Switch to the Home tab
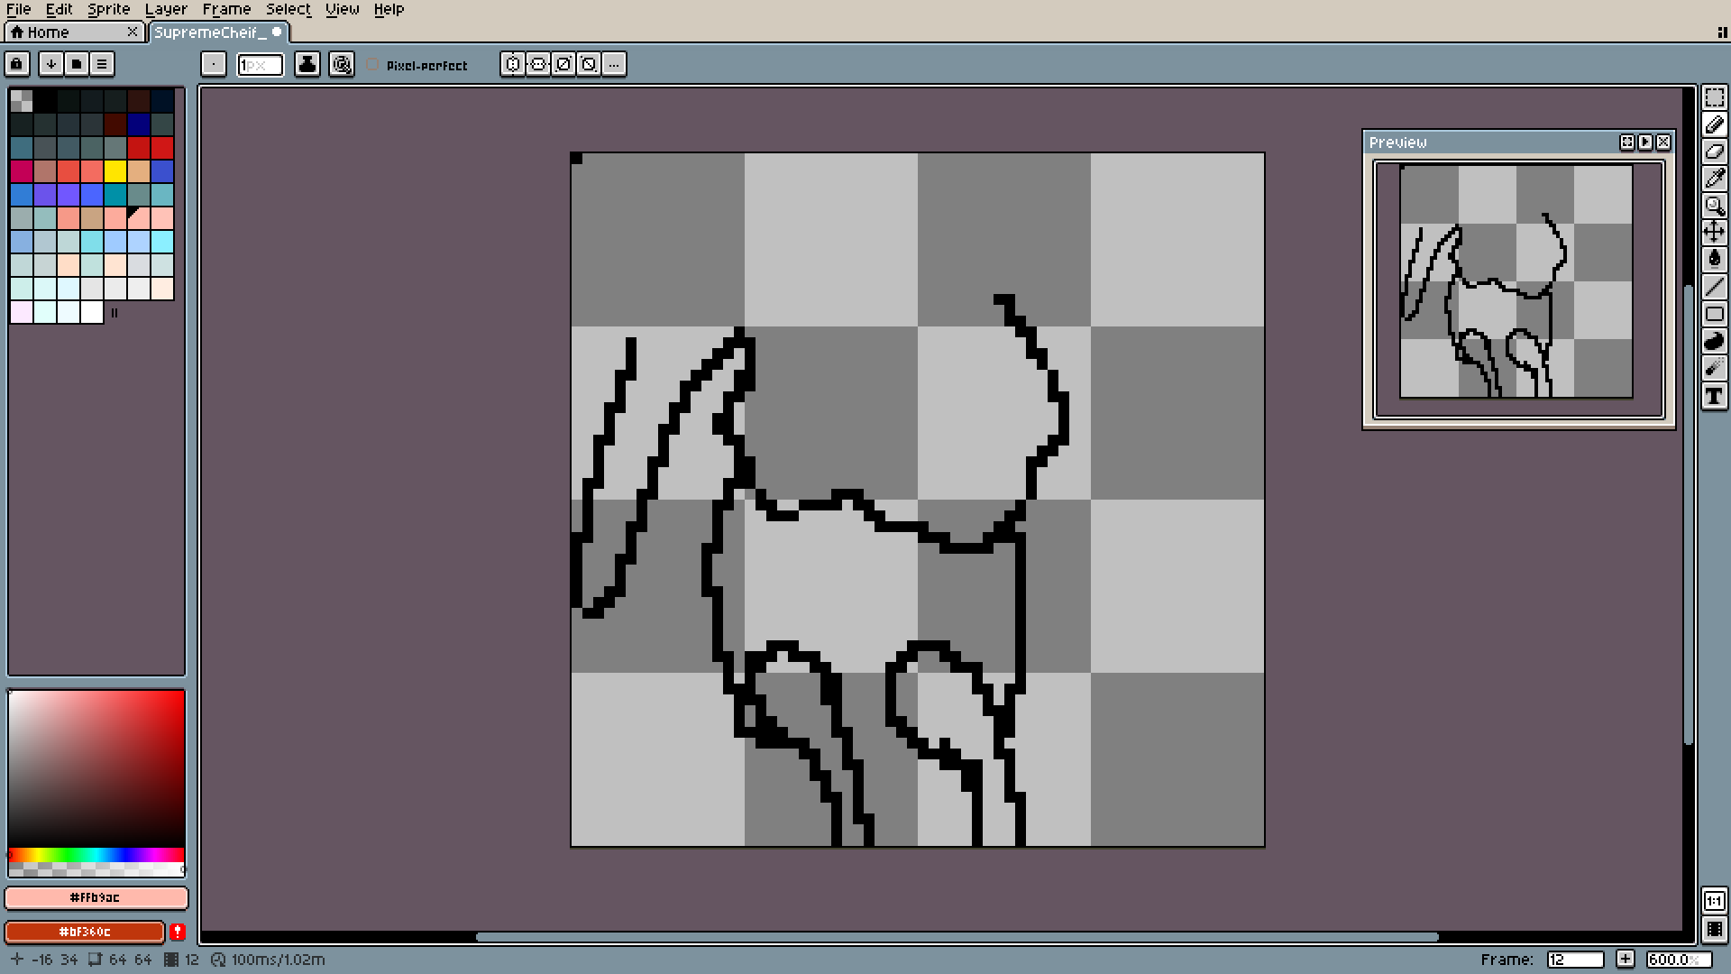This screenshot has height=974, width=1731. (47, 32)
